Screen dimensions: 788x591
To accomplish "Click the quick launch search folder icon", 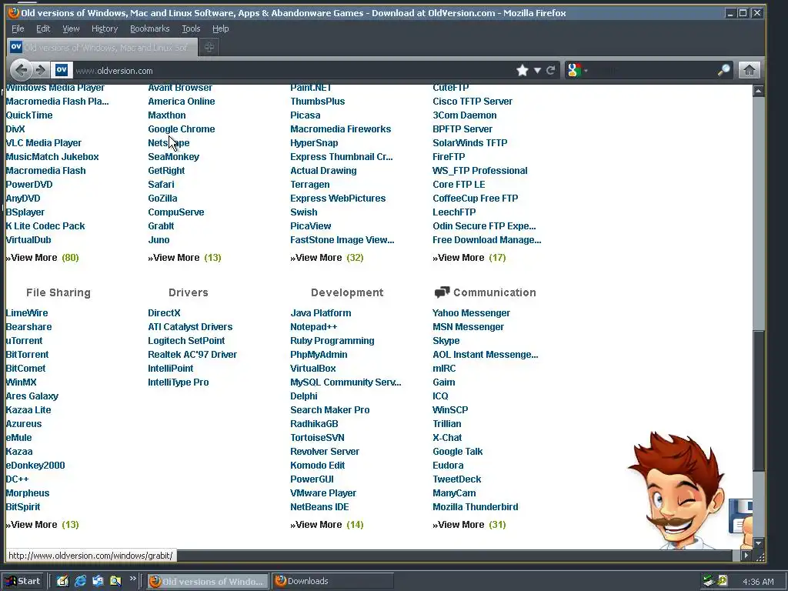I will point(115,581).
